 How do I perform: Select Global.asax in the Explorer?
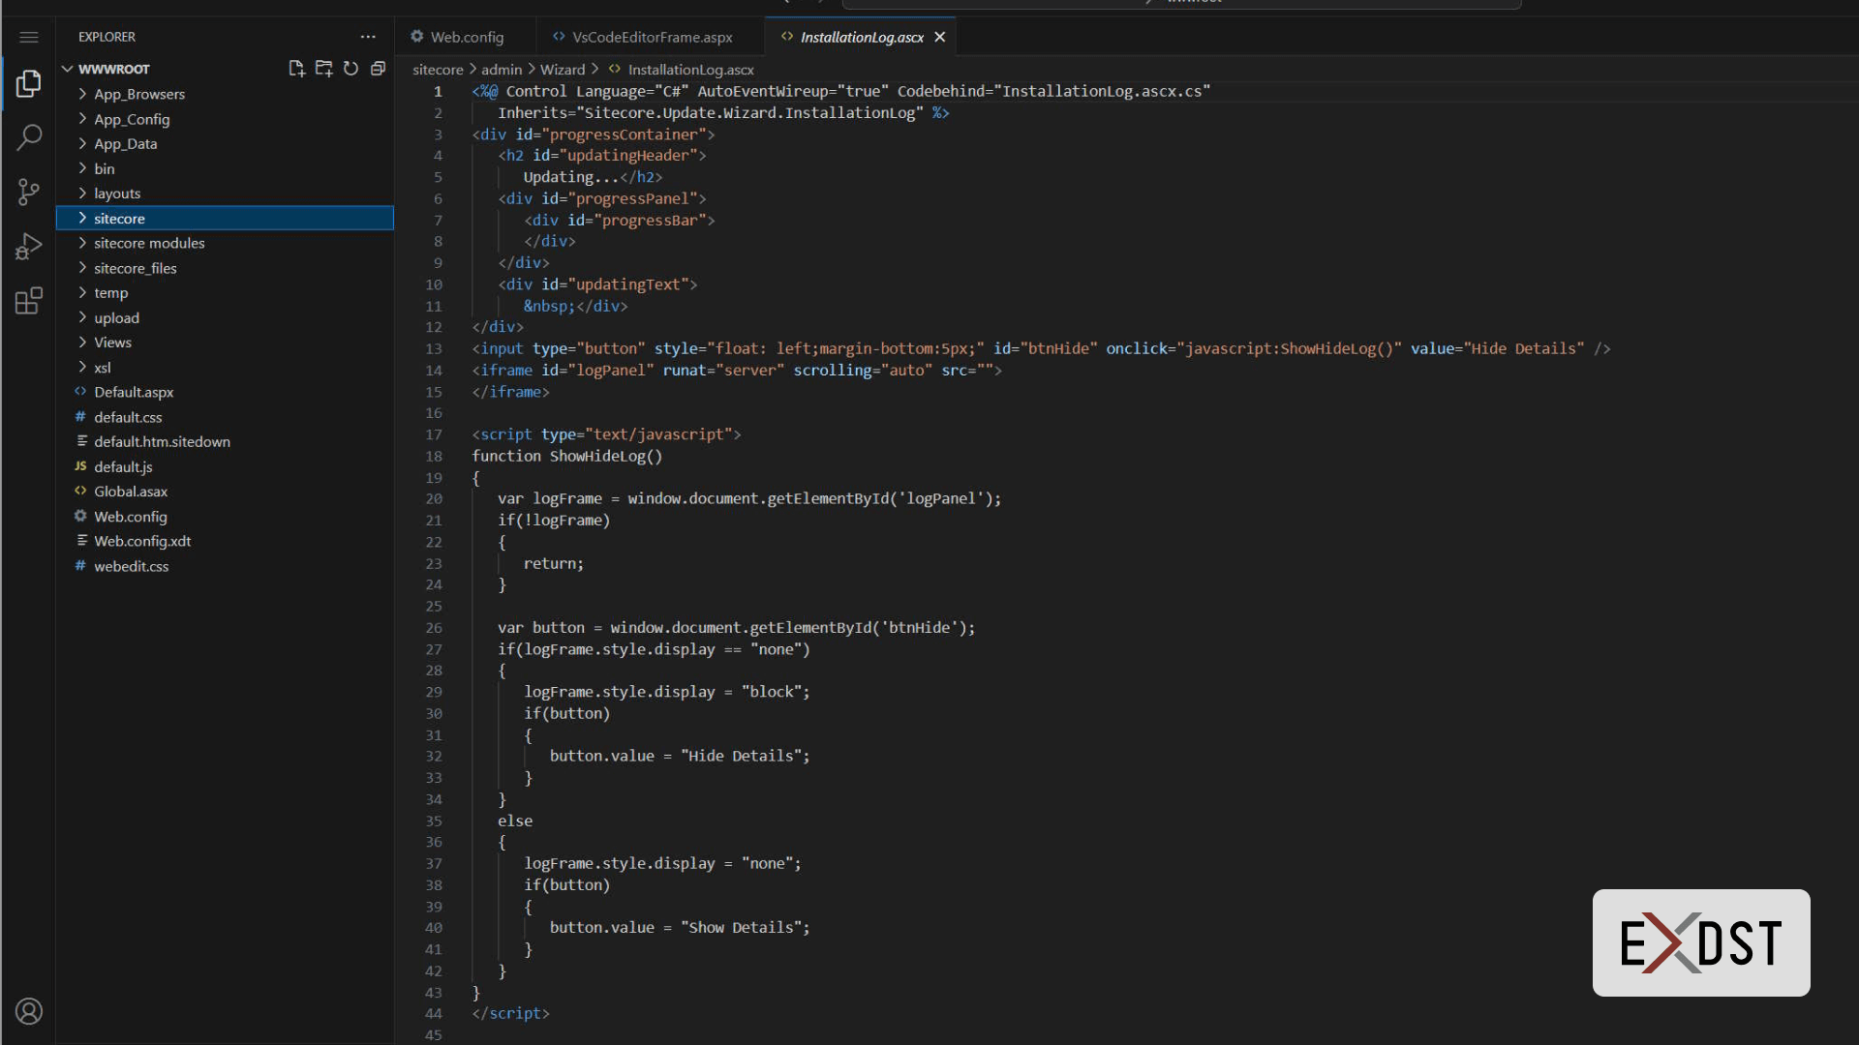[133, 491]
